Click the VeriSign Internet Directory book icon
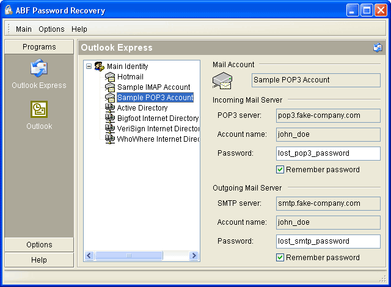 coord(110,129)
